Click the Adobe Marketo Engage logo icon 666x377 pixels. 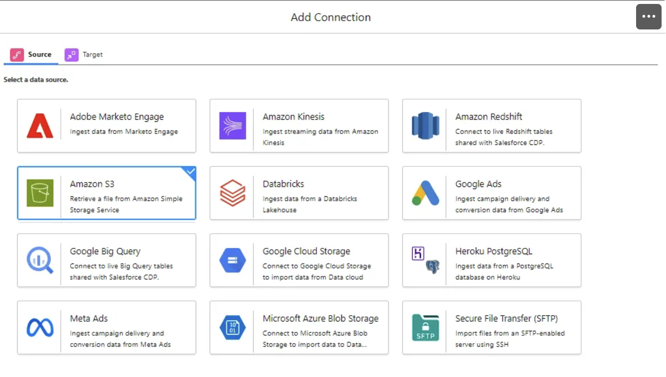[39, 125]
